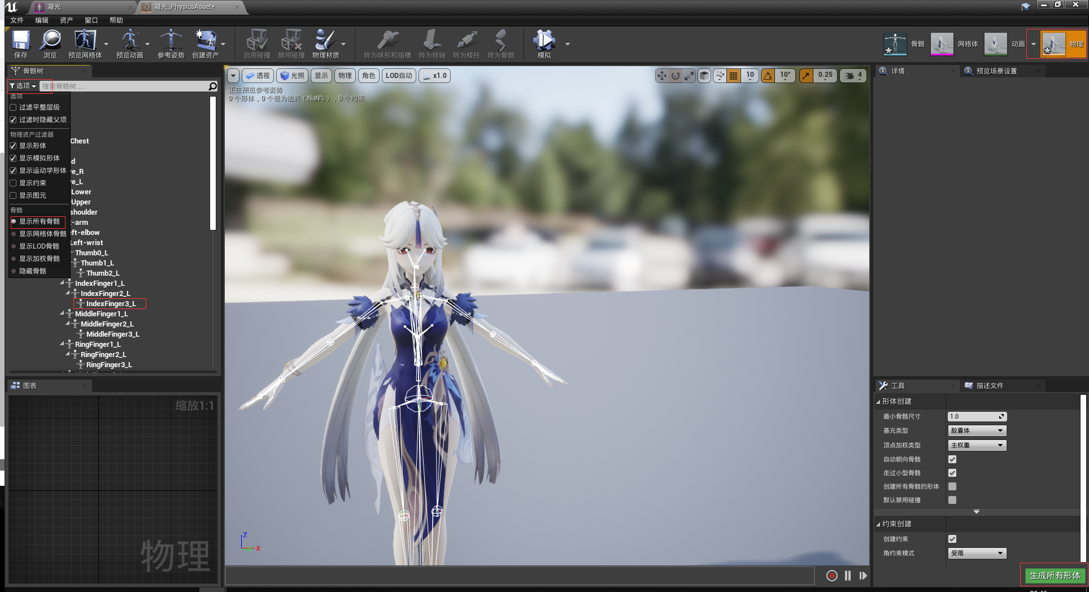The width and height of the screenshot is (1089, 592).
Task: Click the 转为转轴 hinge icon
Action: click(432, 43)
